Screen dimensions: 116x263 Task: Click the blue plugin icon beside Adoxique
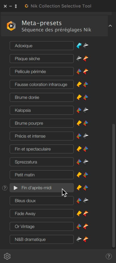click(x=79, y=46)
